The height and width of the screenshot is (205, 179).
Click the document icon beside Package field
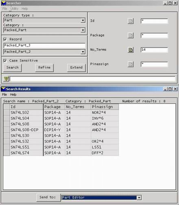coord(131,35)
